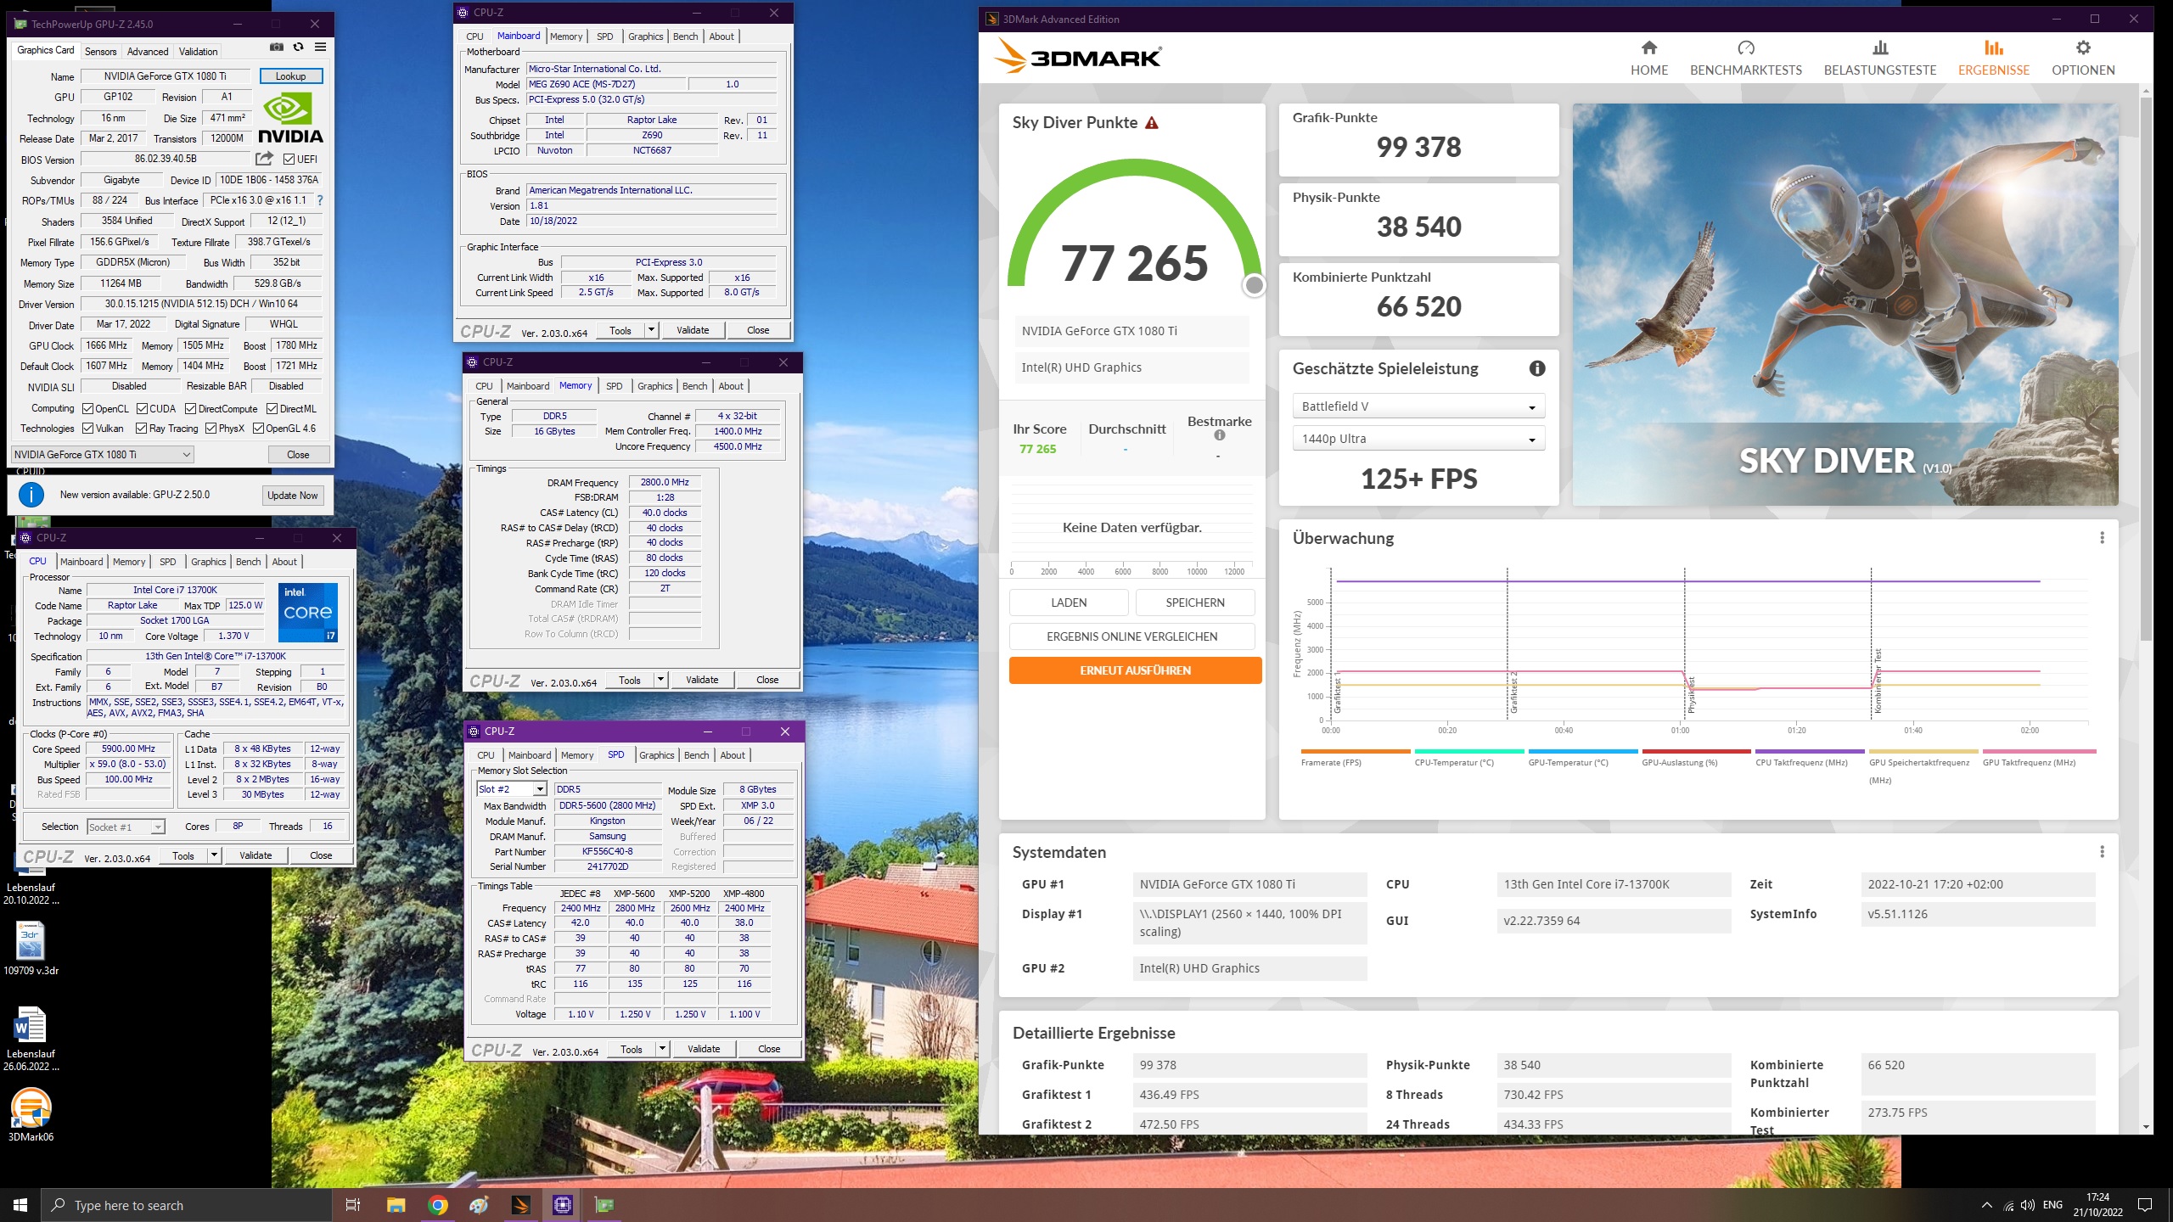The width and height of the screenshot is (2173, 1222).
Task: Open Socket #1 selection dropdown in CPU-Z
Action: 126,827
